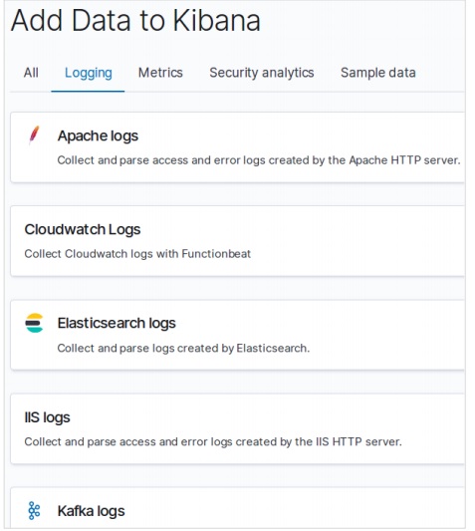The height and width of the screenshot is (531, 475).
Task: Open the Metrics tab
Action: coord(160,73)
